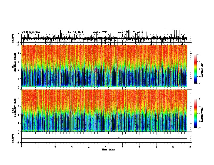Click the "start UT = 7:40:0" label
This screenshot has height=165, width=214.
click(x=131, y=32)
